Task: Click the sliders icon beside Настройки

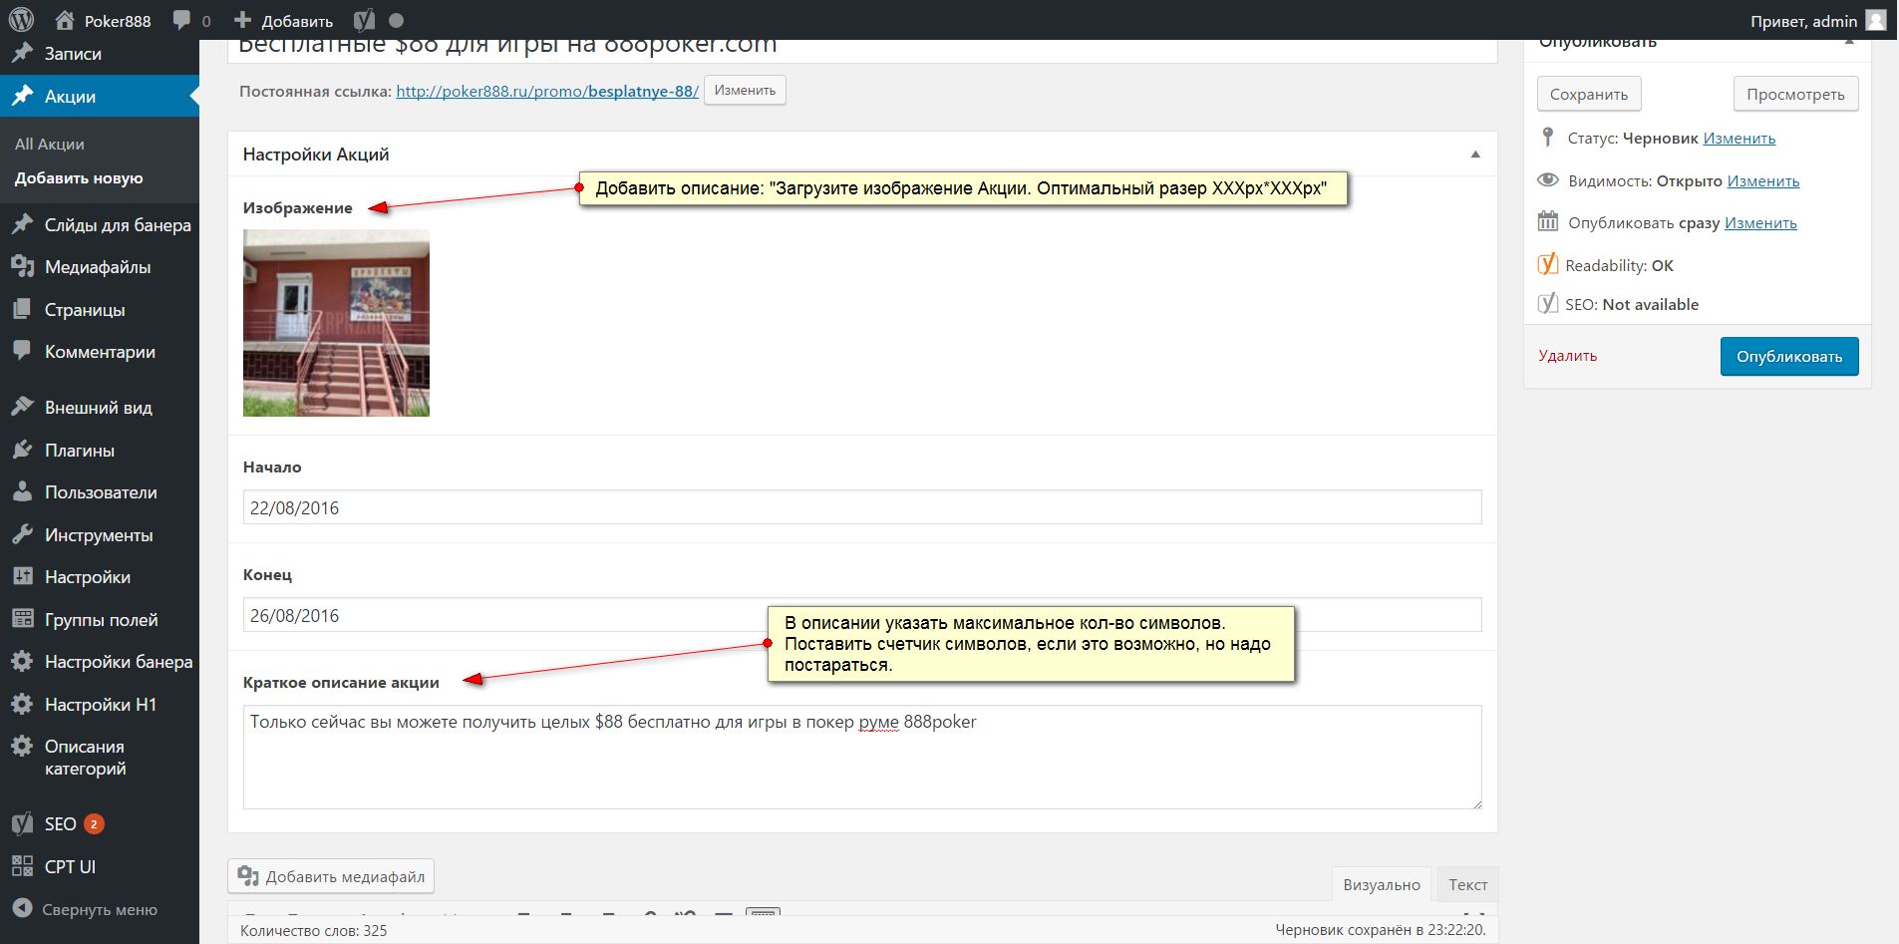Action: 22,576
